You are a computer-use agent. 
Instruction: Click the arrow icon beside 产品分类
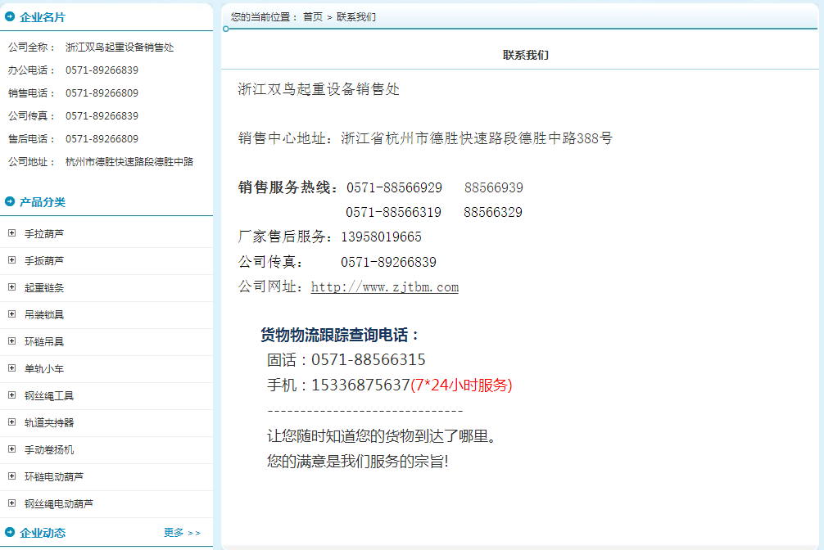click(x=10, y=201)
